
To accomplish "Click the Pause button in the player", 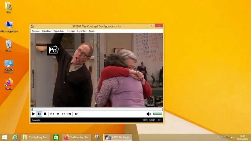I will coord(39,114).
